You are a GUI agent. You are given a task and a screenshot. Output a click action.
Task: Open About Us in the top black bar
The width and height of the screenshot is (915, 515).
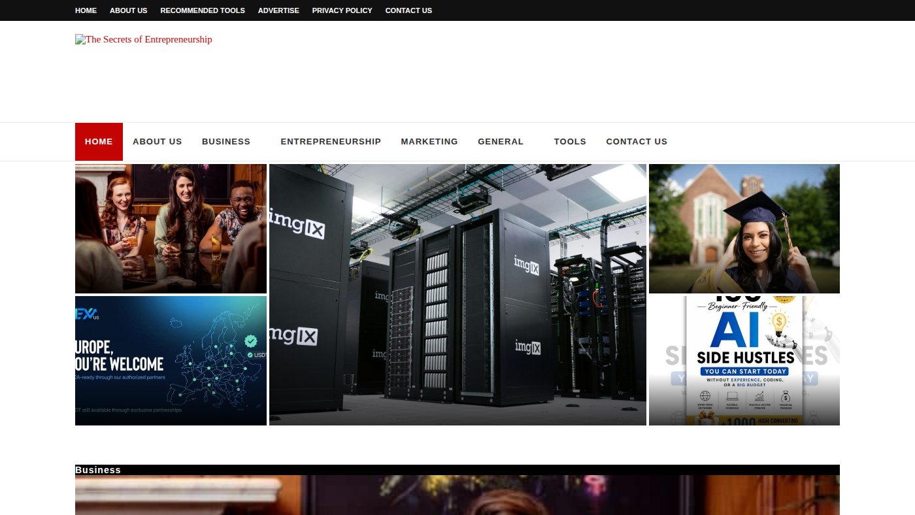[x=128, y=10]
